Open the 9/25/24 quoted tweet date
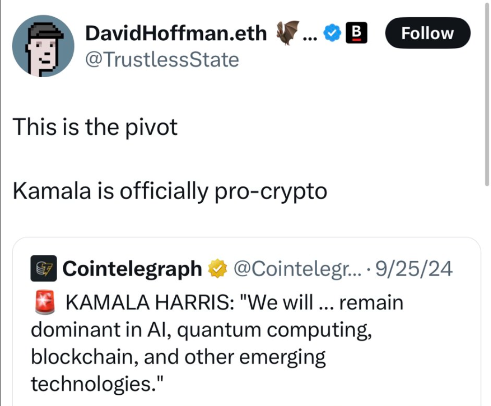Viewport: 491px width, 406px height. click(x=414, y=269)
